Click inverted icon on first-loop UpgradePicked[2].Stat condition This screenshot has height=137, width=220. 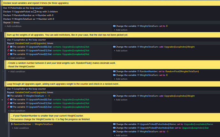(x=8, y=54)
